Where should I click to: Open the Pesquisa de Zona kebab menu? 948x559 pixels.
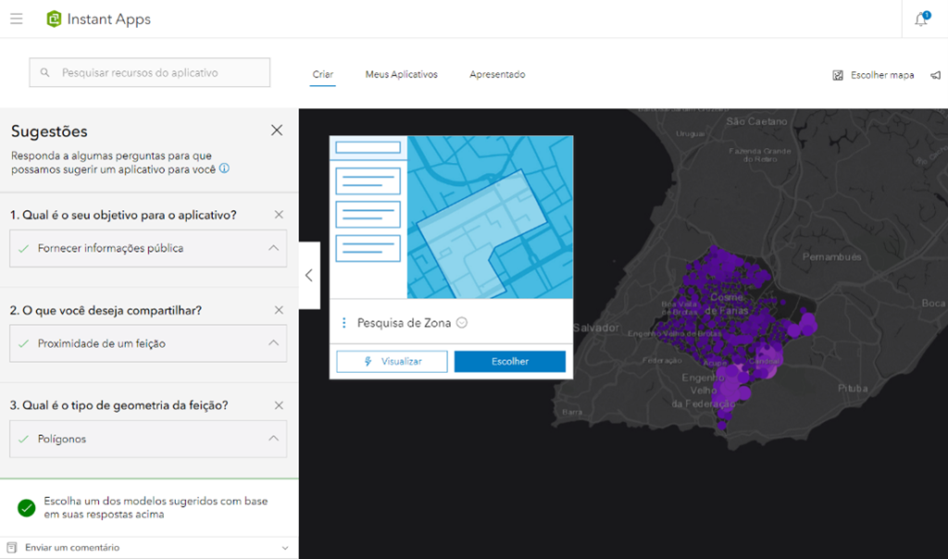(x=346, y=322)
